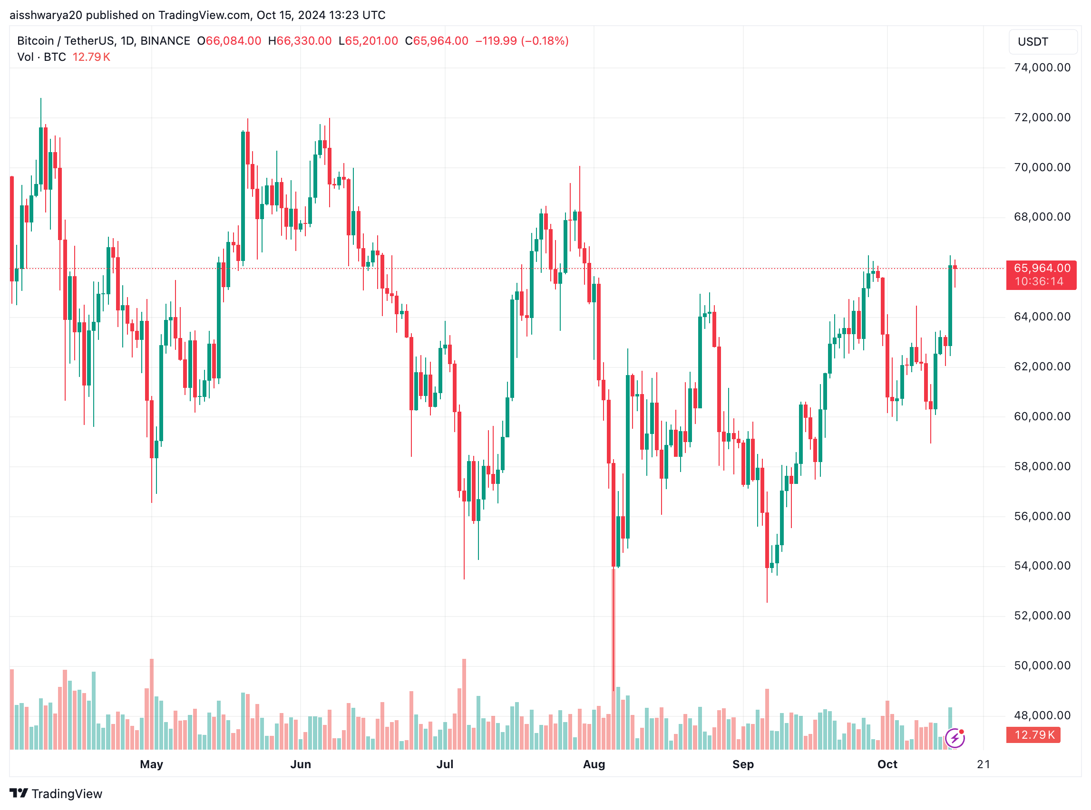
Task: Click the 68,000.00 price axis label
Action: coord(1042,217)
